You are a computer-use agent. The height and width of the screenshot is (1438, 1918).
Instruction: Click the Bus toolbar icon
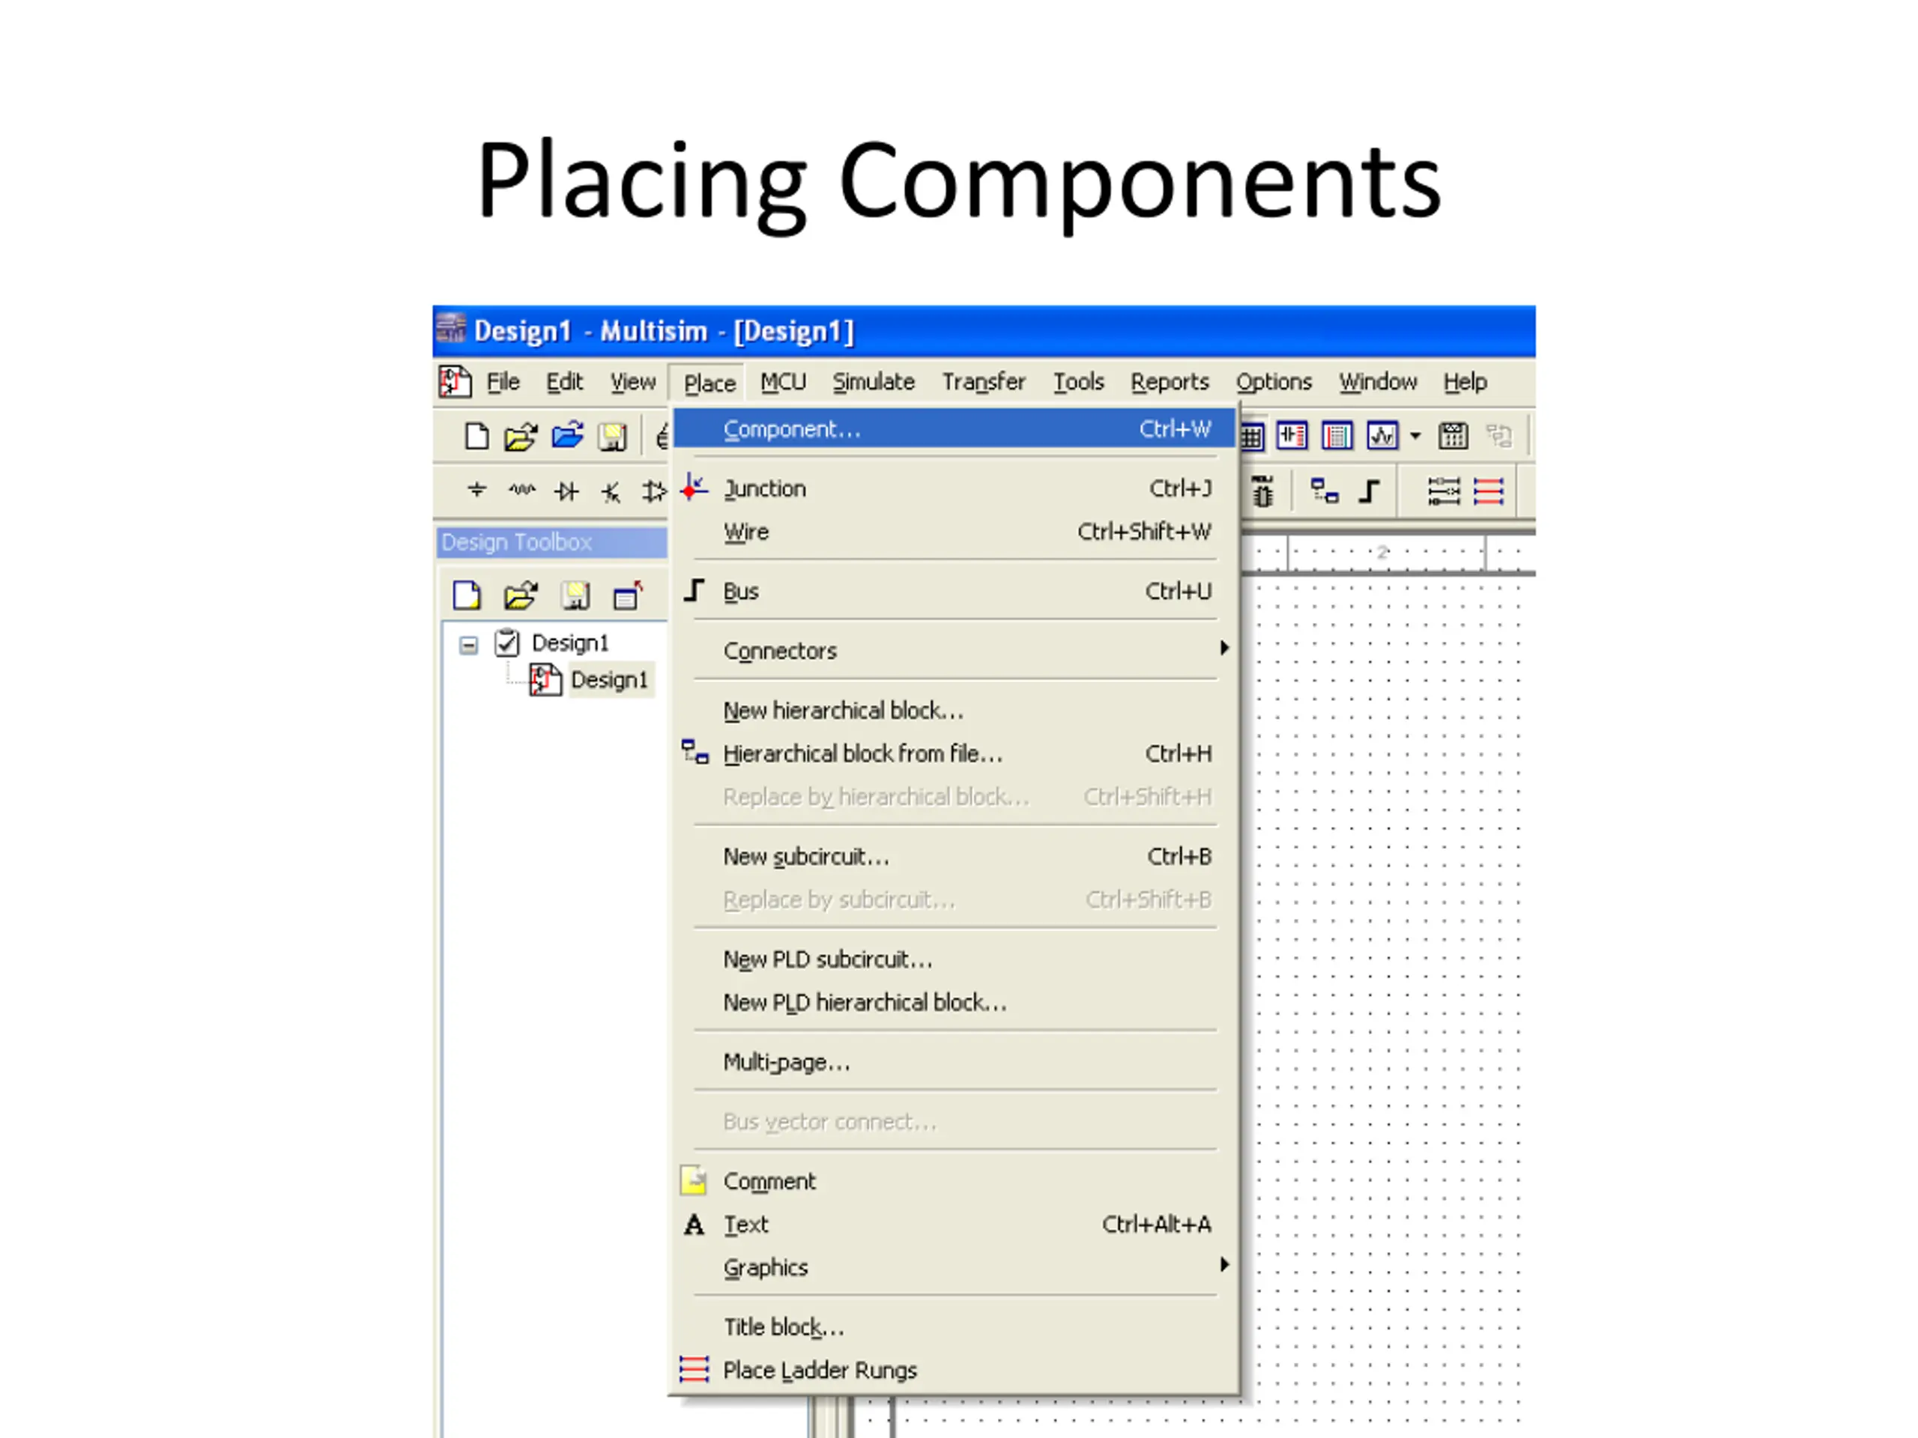click(x=1369, y=491)
